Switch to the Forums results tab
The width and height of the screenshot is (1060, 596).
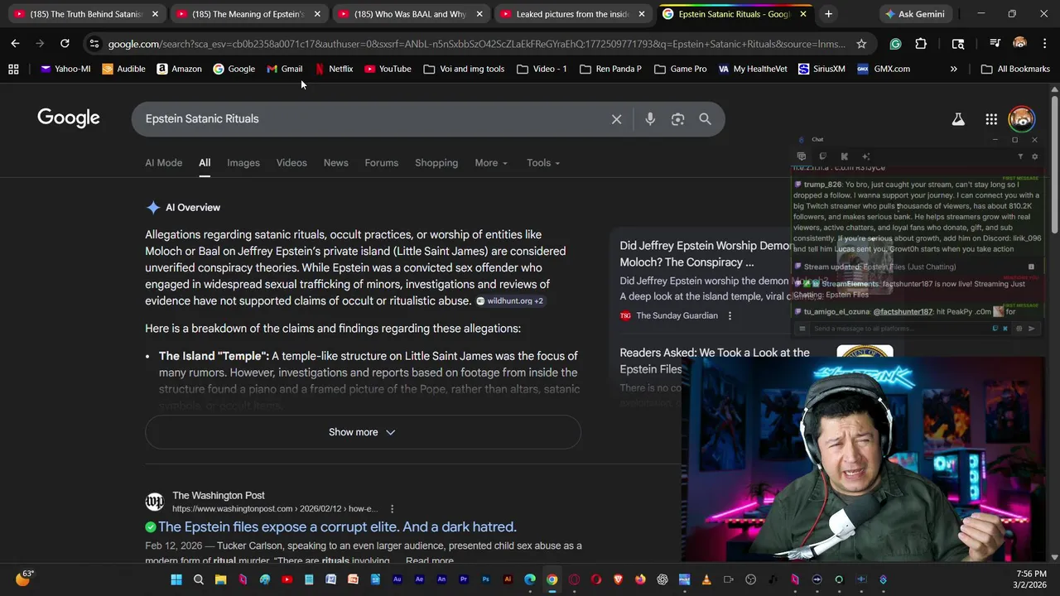[x=382, y=163]
